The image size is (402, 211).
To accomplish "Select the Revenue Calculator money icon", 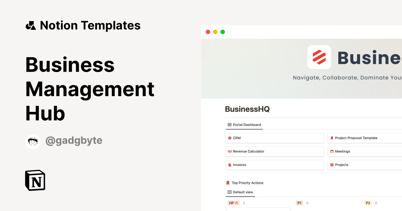I will click(x=230, y=151).
